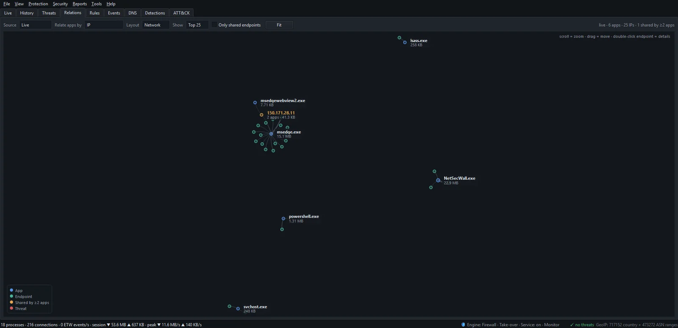
Task: Open the Source dropdown set to Live
Action: tap(35, 25)
